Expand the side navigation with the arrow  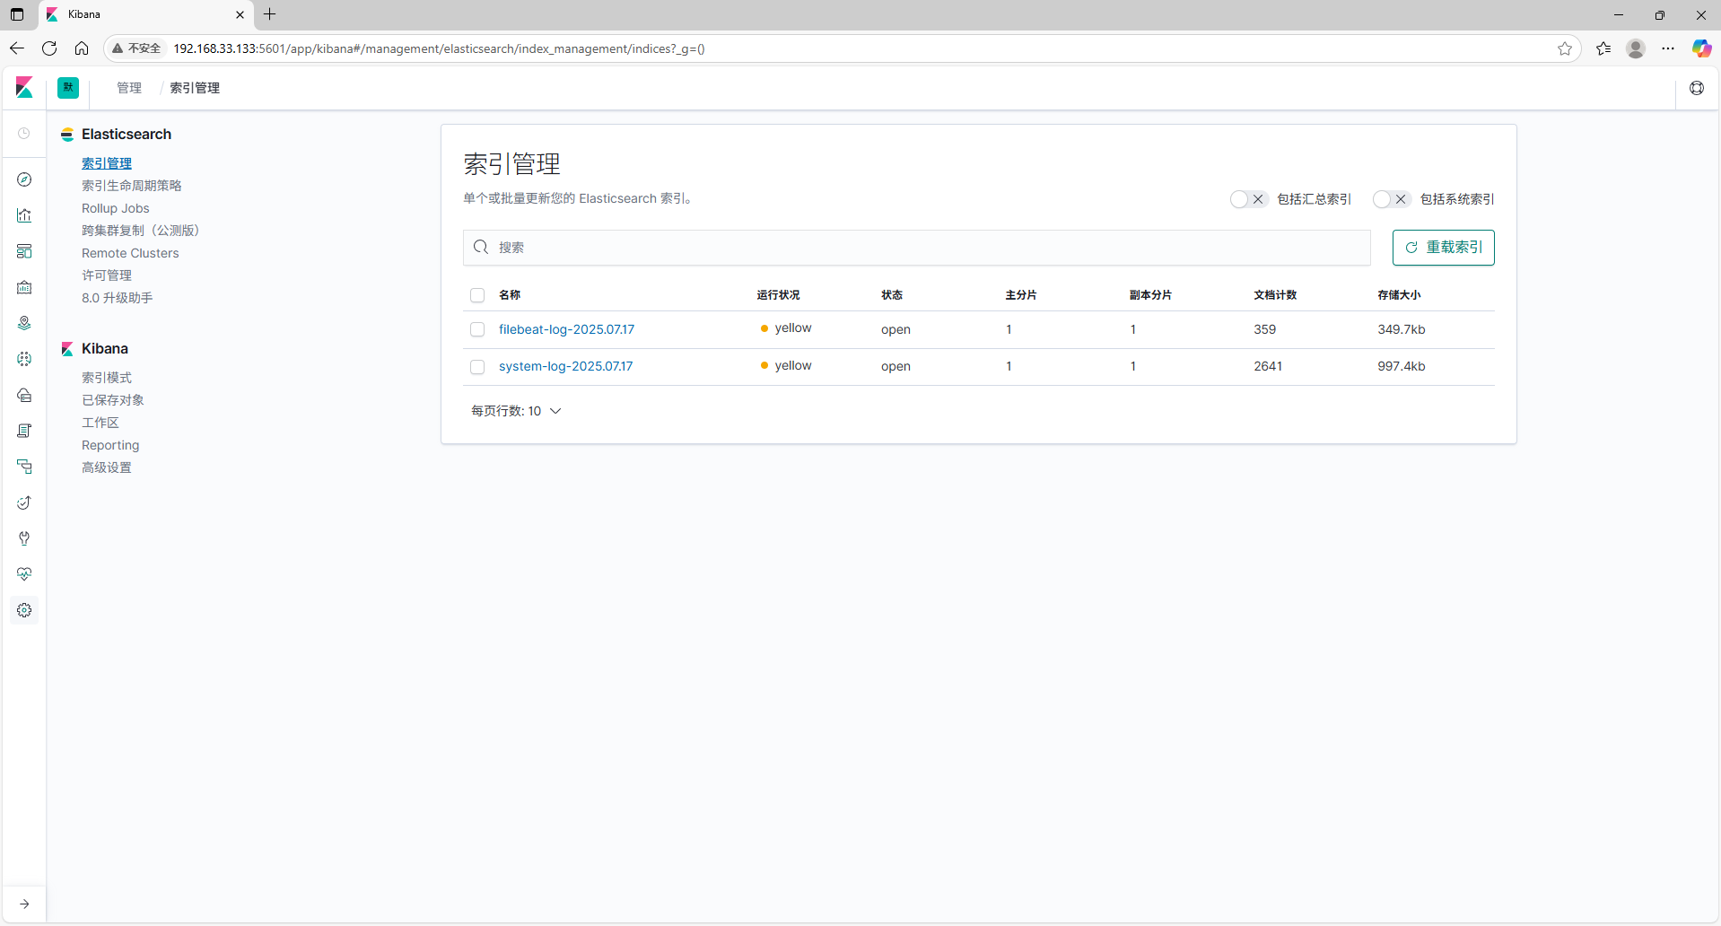24,904
